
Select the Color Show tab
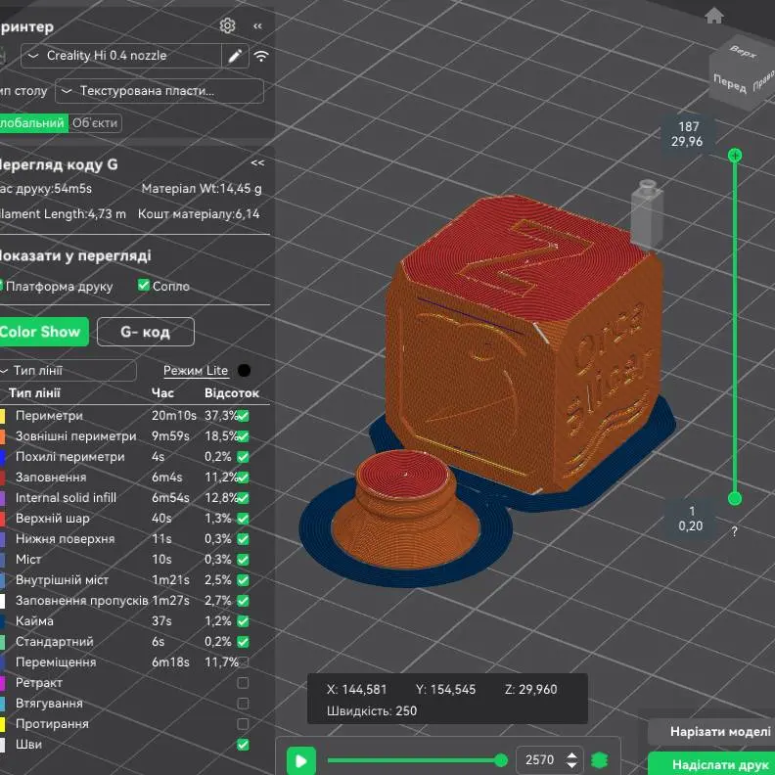pyautogui.click(x=43, y=331)
